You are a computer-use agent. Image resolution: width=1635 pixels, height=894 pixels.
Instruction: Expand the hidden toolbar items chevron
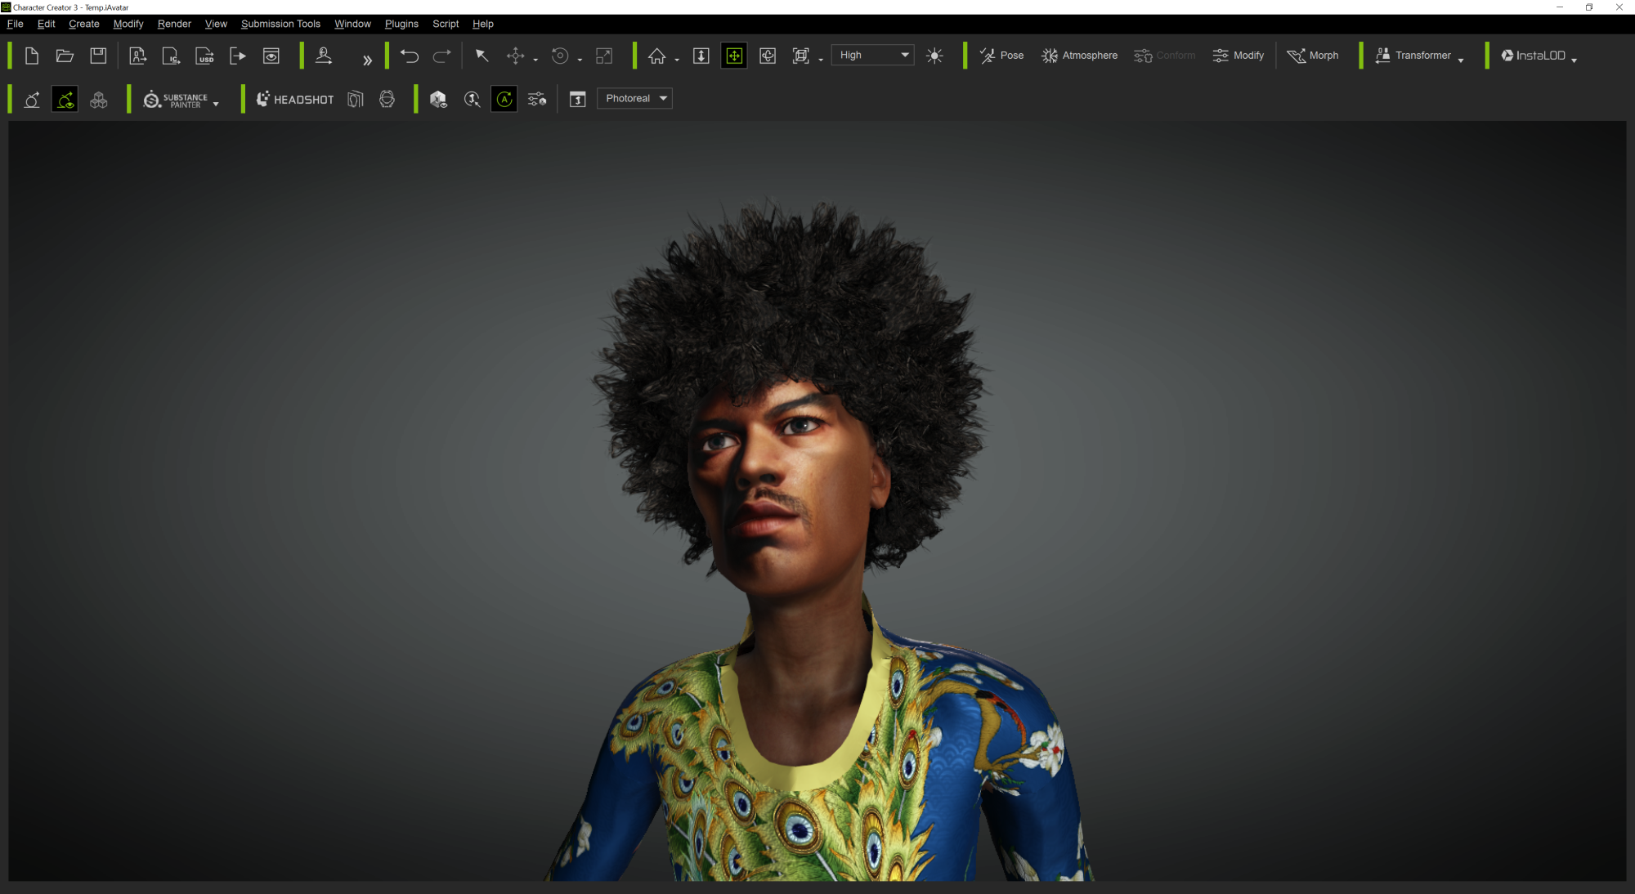click(x=367, y=60)
